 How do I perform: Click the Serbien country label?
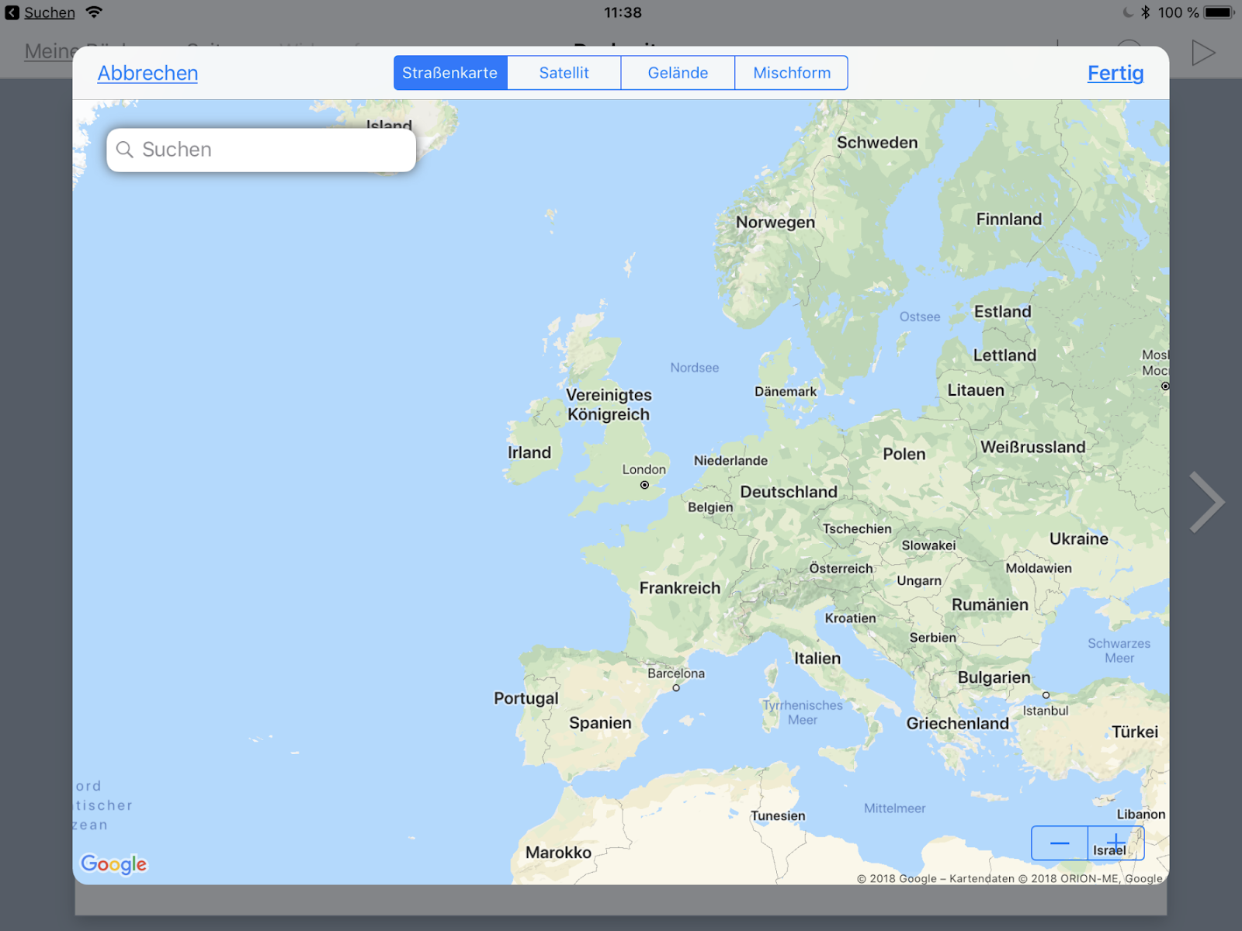(x=933, y=638)
